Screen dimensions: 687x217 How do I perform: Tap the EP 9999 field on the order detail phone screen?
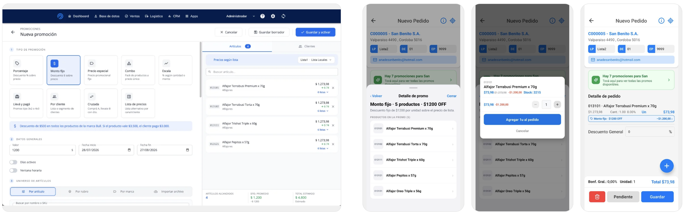coord(661,49)
